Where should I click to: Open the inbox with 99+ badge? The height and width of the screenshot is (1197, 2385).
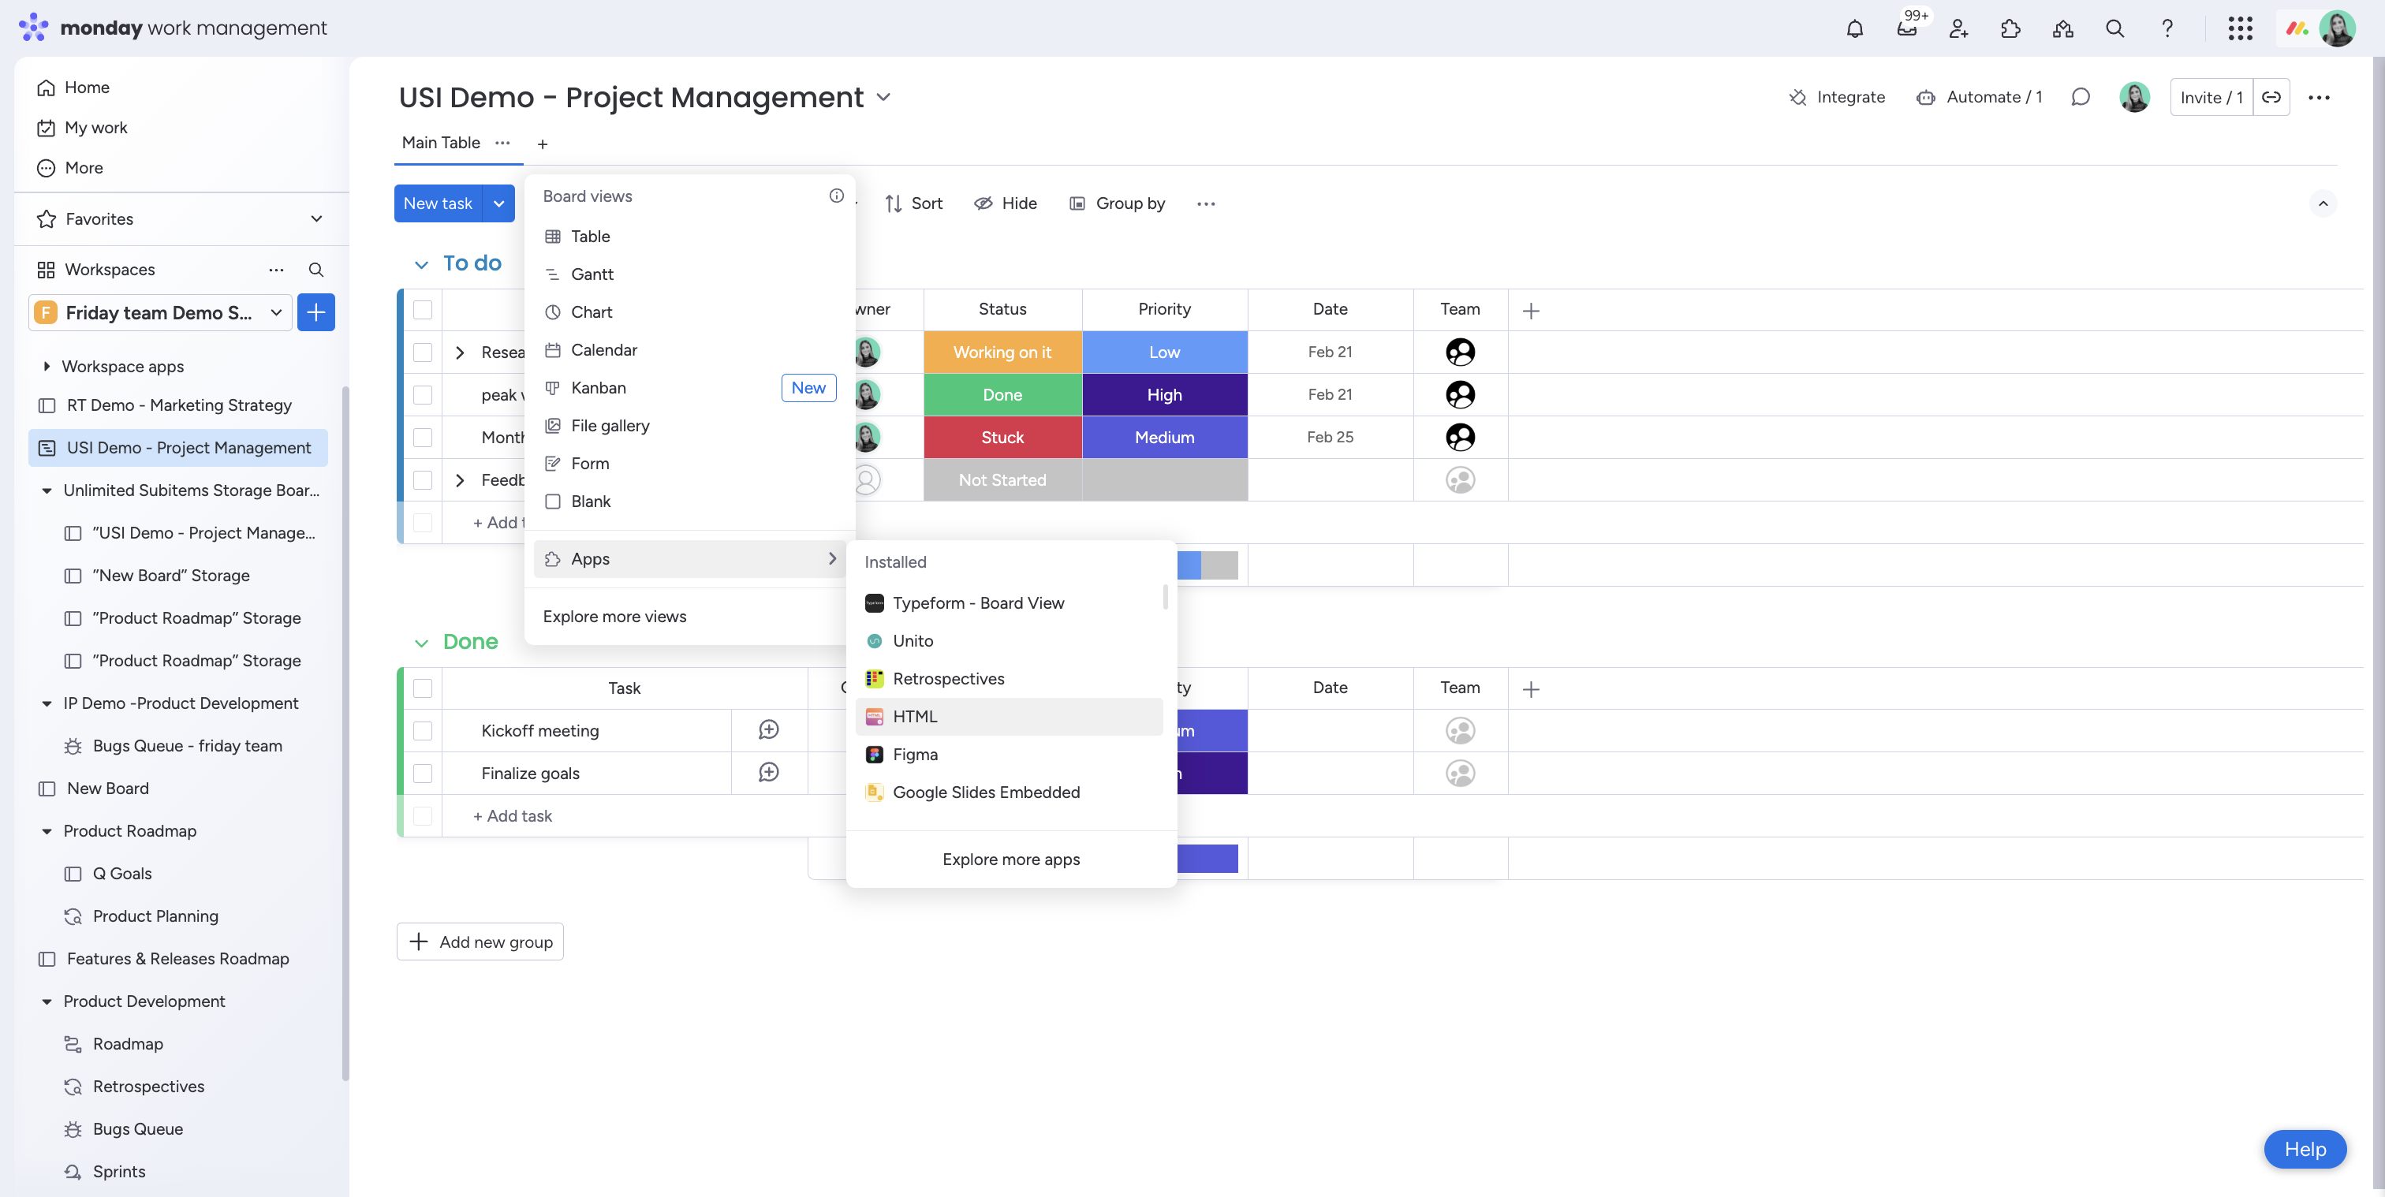[1907, 28]
